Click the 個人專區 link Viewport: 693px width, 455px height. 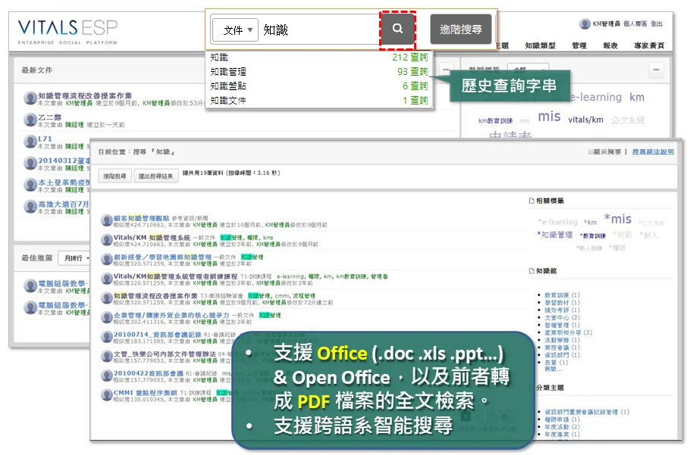635,23
